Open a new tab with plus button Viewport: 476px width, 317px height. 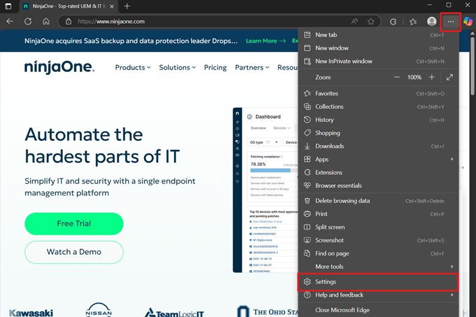click(127, 6)
